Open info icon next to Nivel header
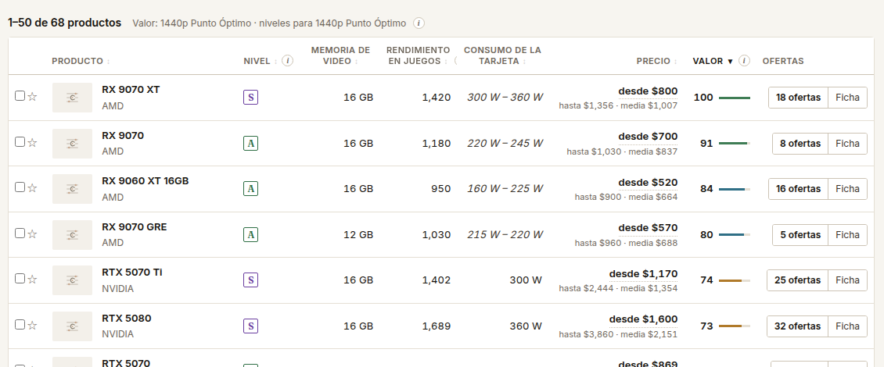 [288, 60]
